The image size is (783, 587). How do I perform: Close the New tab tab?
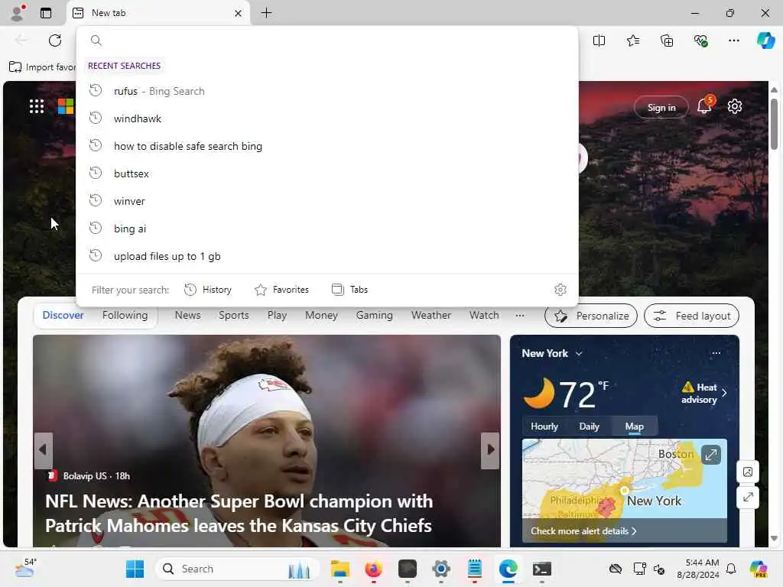[x=239, y=14]
